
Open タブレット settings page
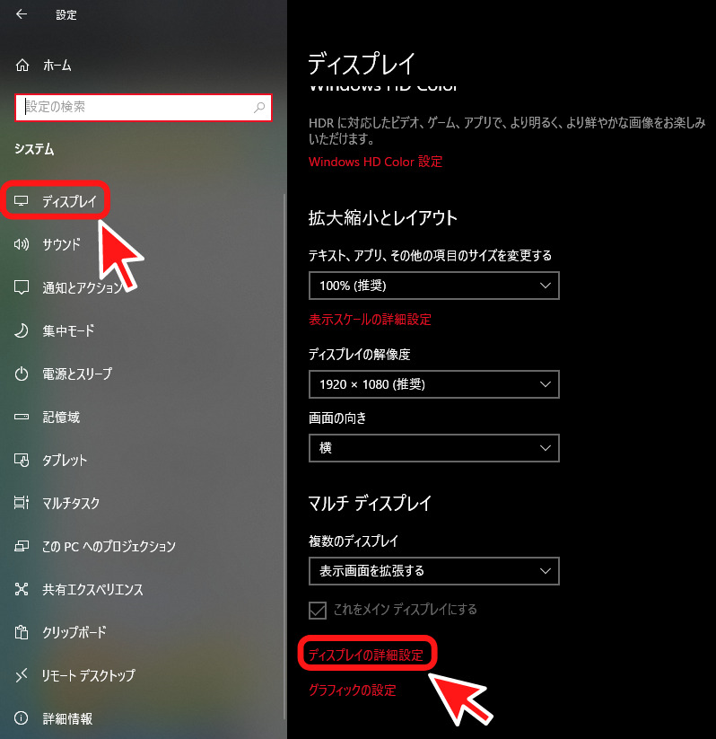coord(65,460)
